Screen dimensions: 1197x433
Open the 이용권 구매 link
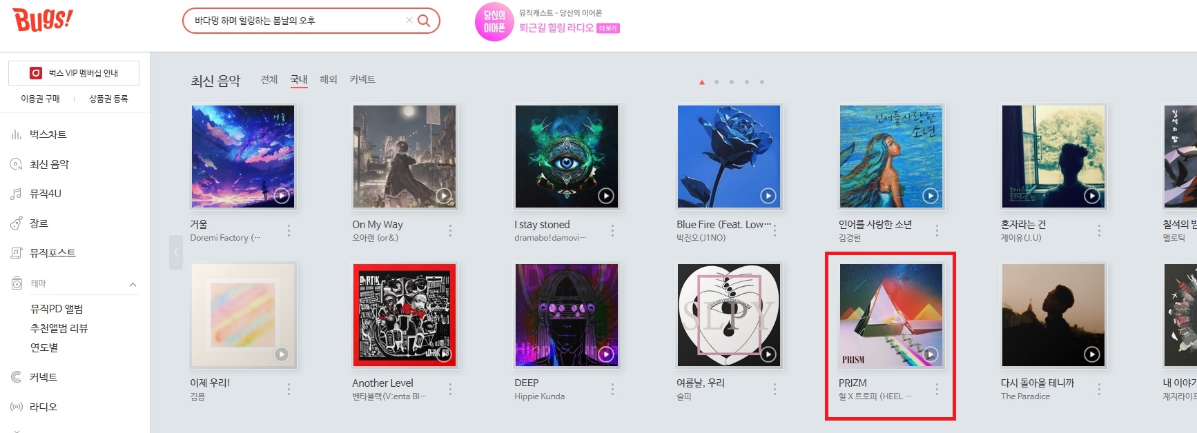click(40, 99)
